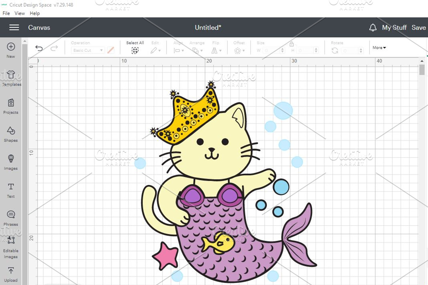Open the Arrange tool
Viewport: 428px width, 285px height.
coord(197,51)
